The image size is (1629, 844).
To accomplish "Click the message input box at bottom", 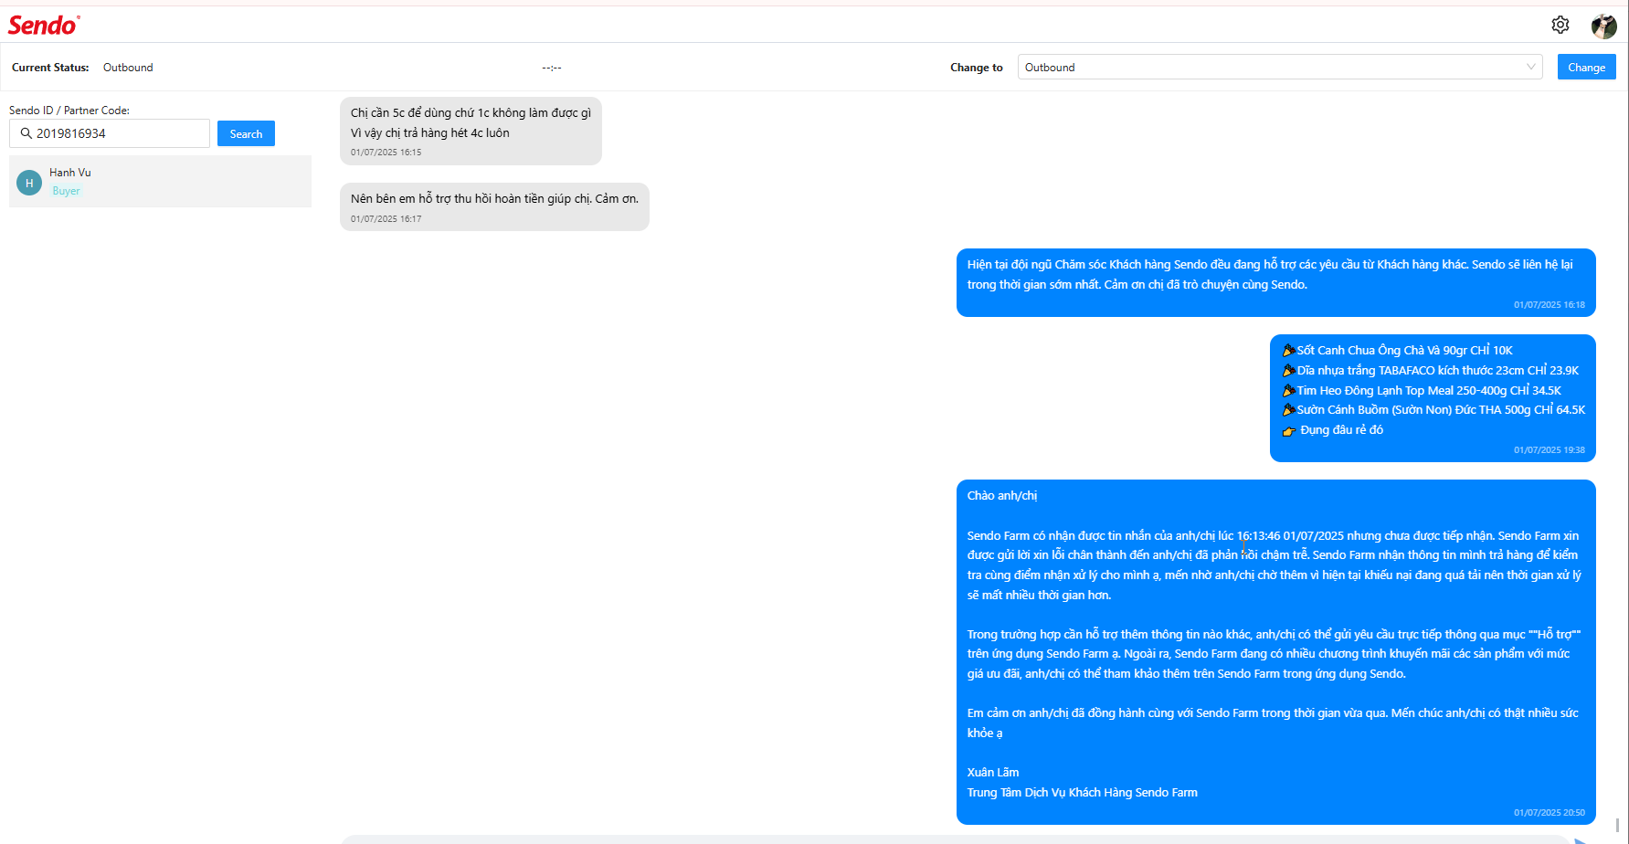I will coord(950,839).
